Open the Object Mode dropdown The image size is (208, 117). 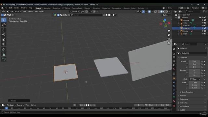[x=14, y=12]
